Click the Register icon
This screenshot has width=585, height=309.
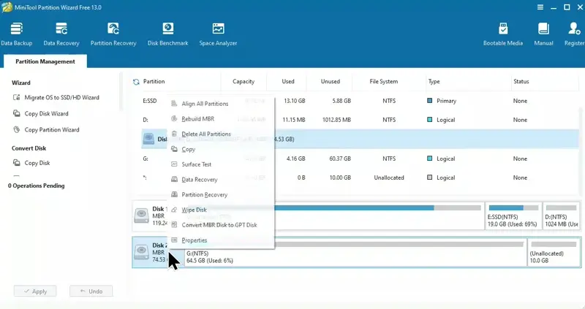pyautogui.click(x=574, y=34)
